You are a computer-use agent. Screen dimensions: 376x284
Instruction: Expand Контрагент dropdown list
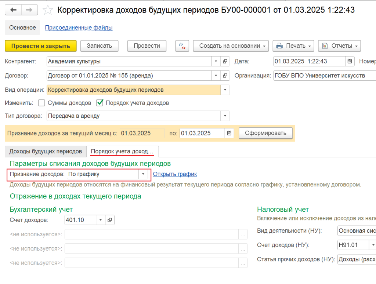[x=216, y=61]
